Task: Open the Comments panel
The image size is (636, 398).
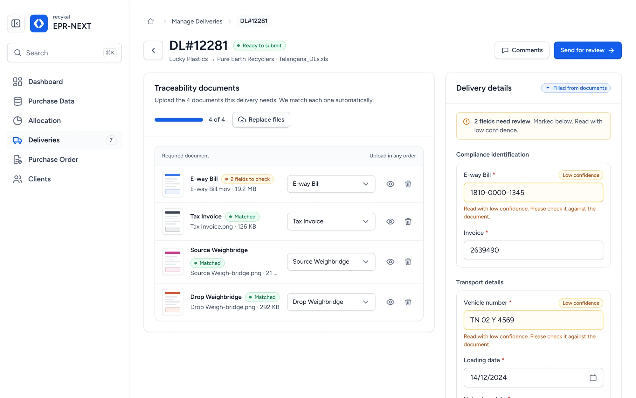Action: (x=522, y=50)
